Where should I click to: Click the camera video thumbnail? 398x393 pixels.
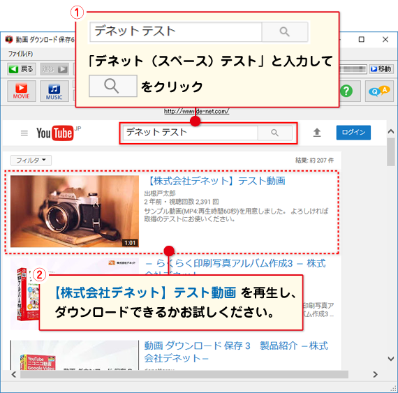75,211
